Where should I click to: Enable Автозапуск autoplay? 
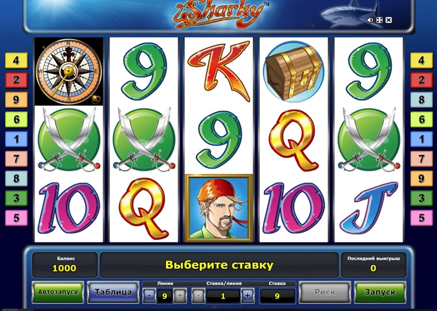58,292
